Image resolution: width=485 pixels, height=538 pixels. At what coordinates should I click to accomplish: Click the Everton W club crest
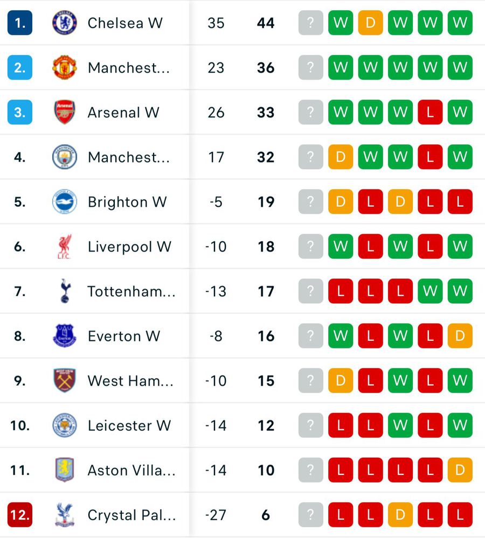[65, 336]
